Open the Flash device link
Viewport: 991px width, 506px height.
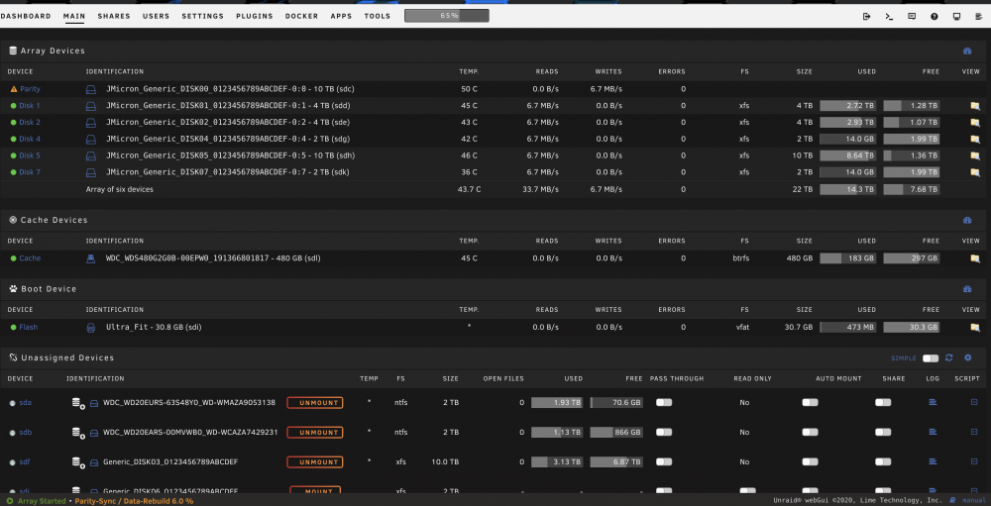click(29, 327)
